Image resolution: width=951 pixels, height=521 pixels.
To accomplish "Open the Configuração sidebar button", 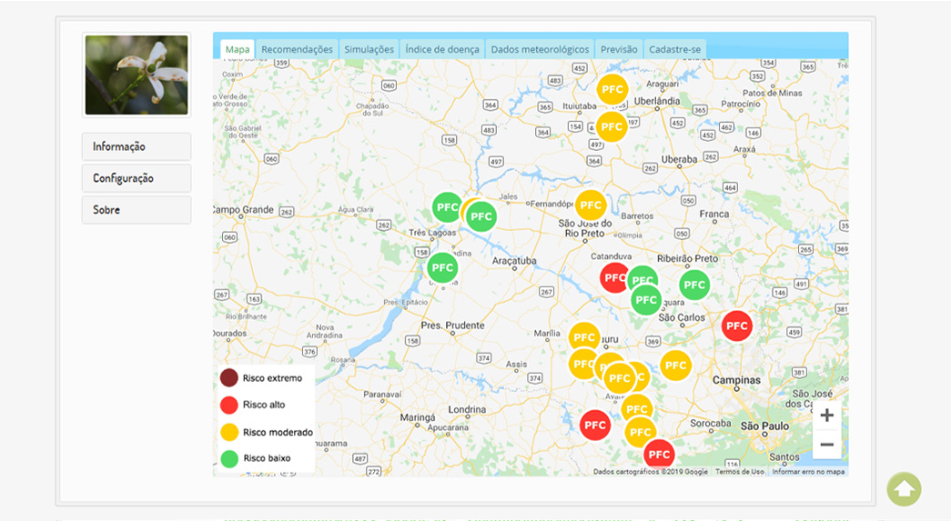I will click(x=137, y=178).
